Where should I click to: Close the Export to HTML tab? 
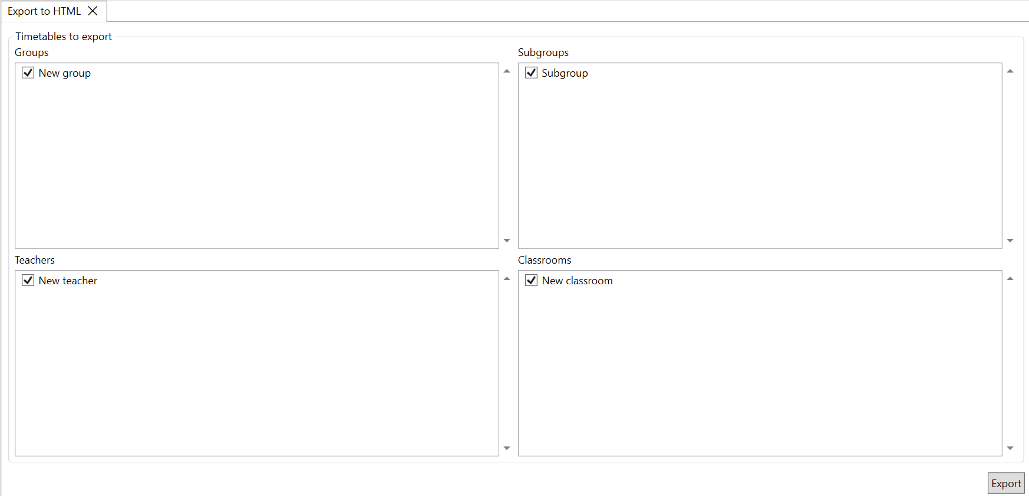(x=93, y=11)
